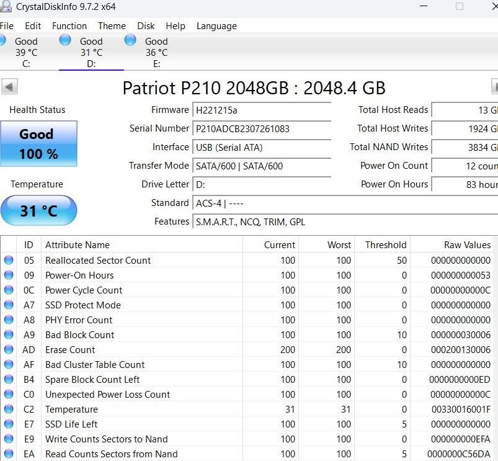Click the status orb beside Temperature attribute
498x461 pixels.
click(9, 410)
